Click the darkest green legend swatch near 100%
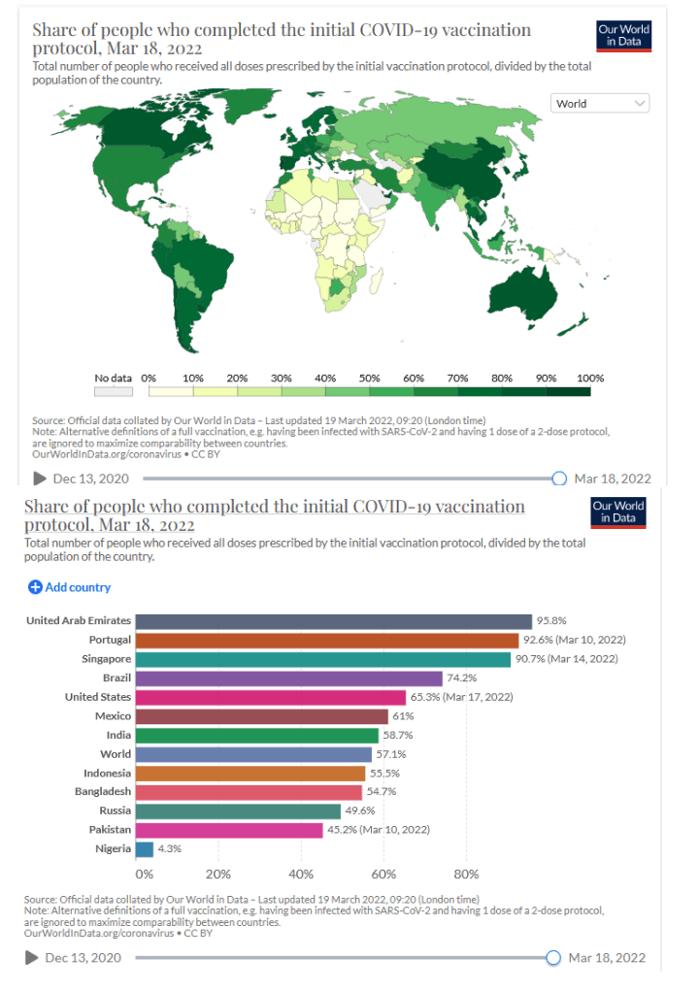This screenshot has height=992, width=699. (568, 392)
